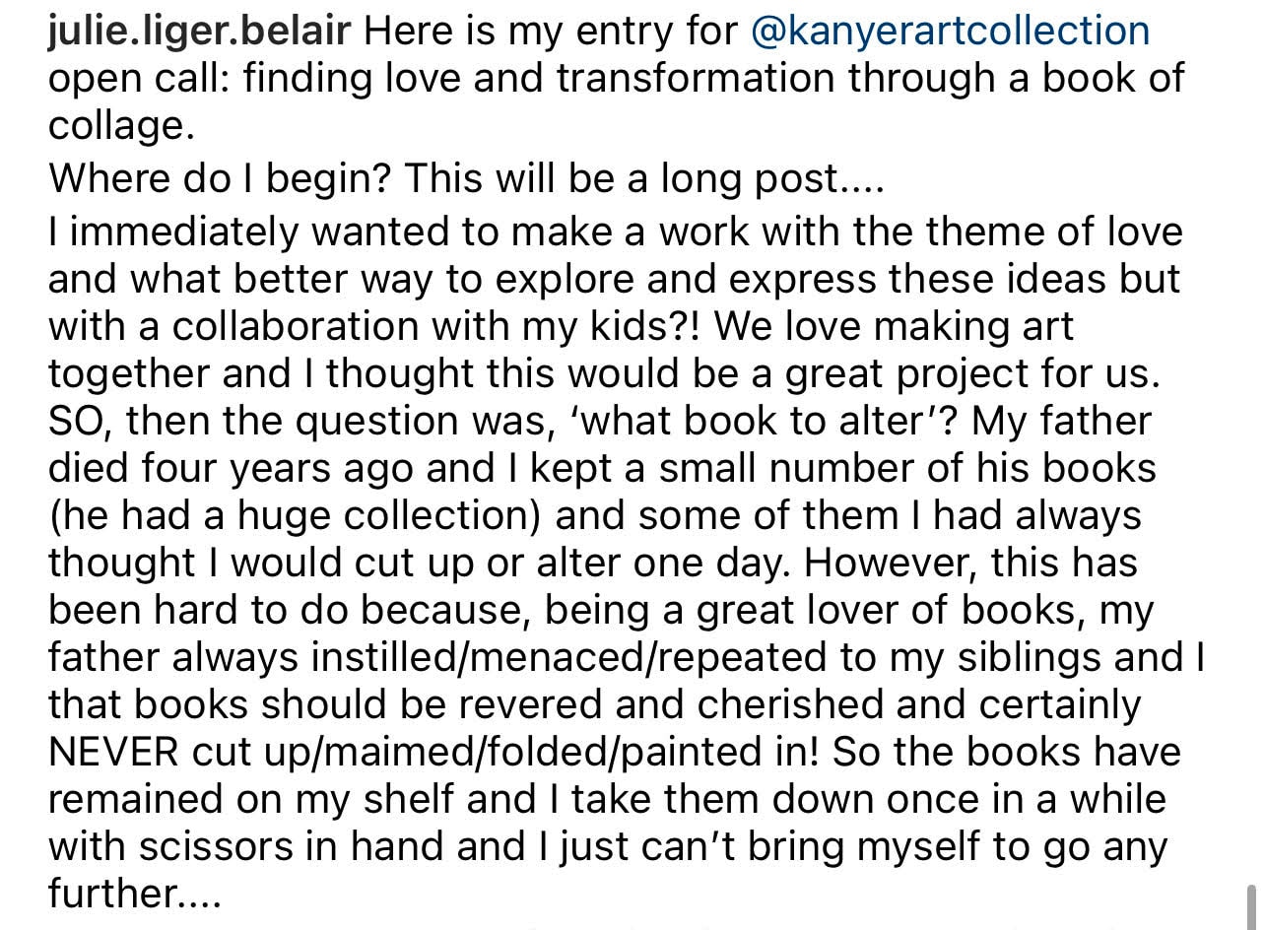The image size is (1265, 930).
Task: Click the word "NEVER" in capital letters
Action: [x=113, y=752]
